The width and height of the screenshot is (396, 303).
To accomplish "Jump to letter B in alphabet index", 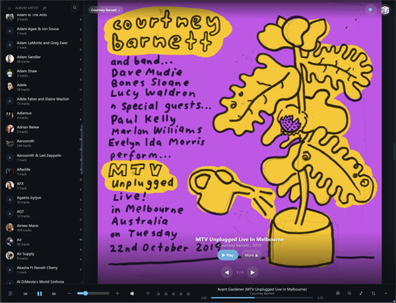I will (x=81, y=30).
